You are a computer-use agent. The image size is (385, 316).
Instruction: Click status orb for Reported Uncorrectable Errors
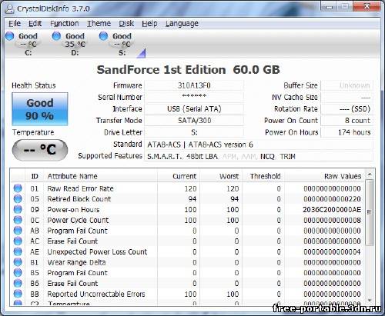tap(18, 294)
